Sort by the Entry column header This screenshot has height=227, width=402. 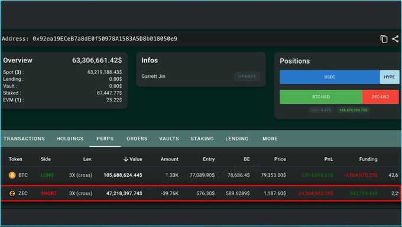209,159
